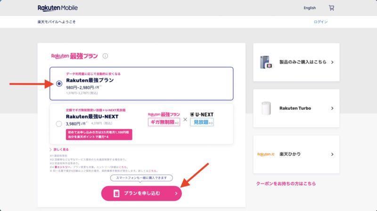This screenshot has height=211, width=377.
Task: Click the ログイン link
Action: point(320,22)
